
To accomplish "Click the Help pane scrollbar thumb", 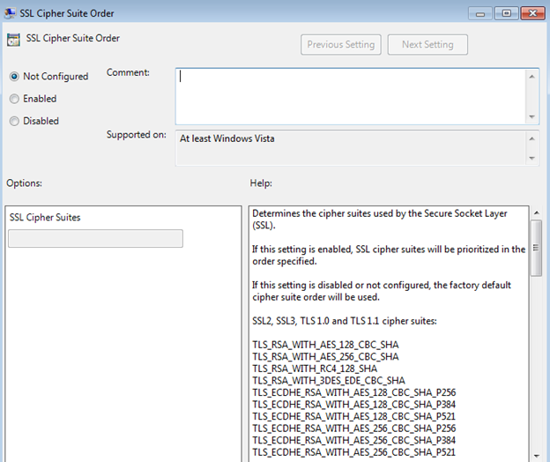I will (x=536, y=248).
